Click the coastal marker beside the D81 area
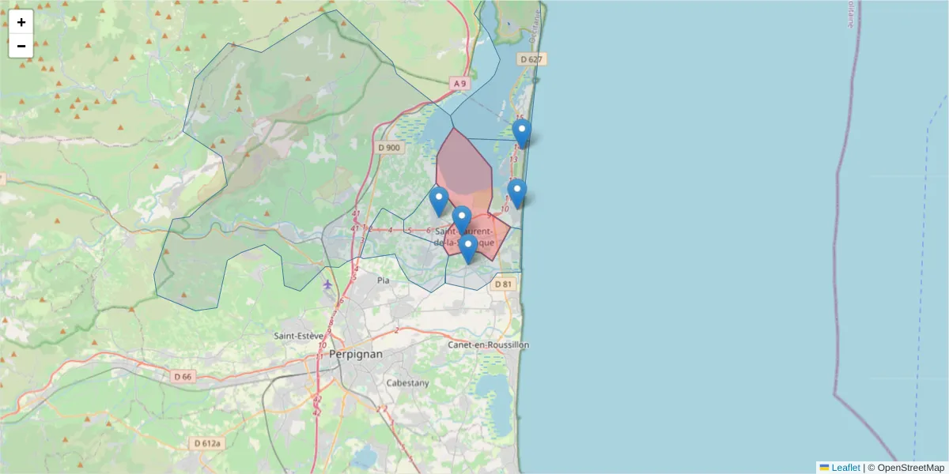 [517, 190]
